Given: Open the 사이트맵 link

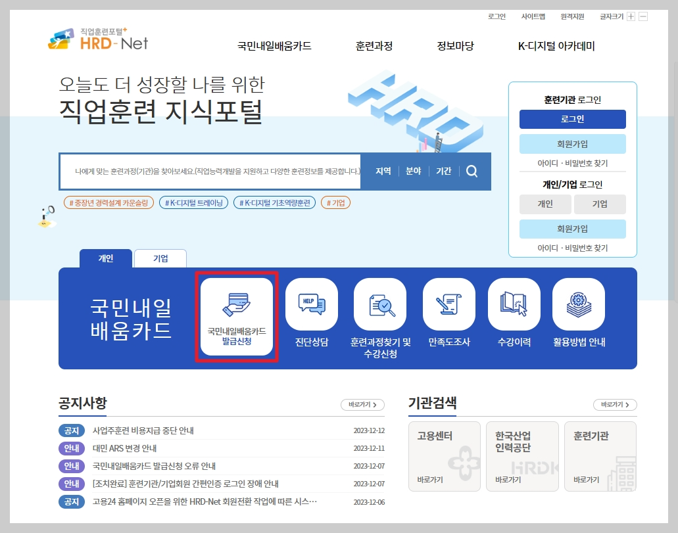Looking at the screenshot, I should click(x=533, y=16).
